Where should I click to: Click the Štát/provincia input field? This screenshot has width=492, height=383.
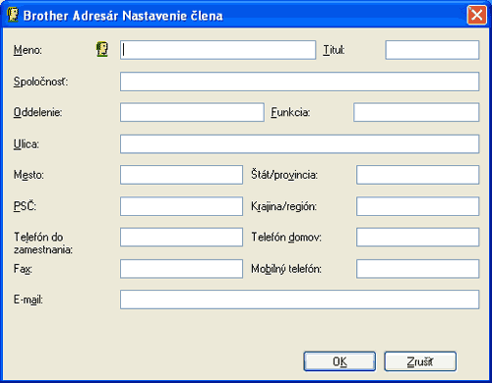417,175
